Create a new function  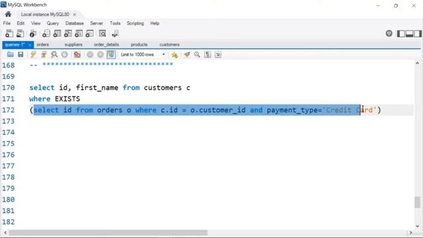[89, 34]
